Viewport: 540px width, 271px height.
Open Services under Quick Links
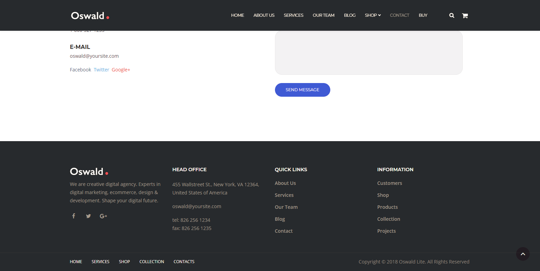pos(284,195)
